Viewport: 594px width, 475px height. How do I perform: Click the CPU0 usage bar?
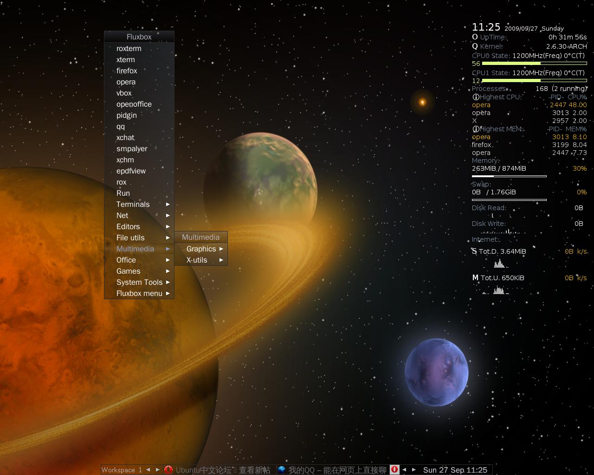click(535, 64)
